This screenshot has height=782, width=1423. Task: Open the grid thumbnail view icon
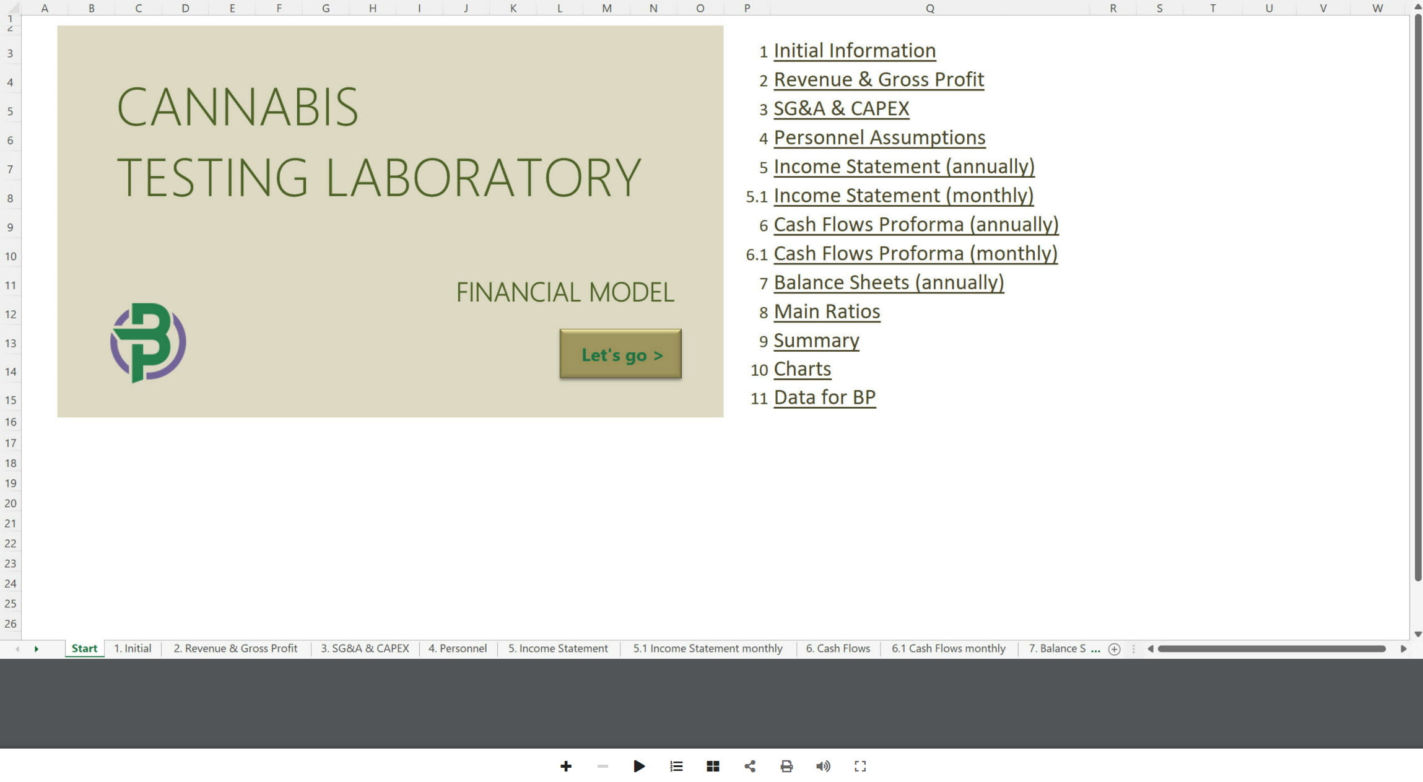click(713, 766)
